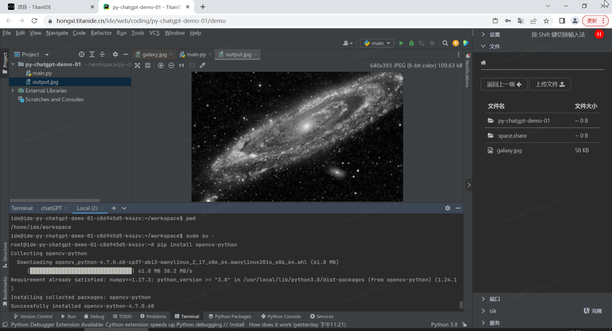Image resolution: width=612 pixels, height=331 pixels.
Task: Run the main configuration with the green play icon
Action: click(401, 43)
